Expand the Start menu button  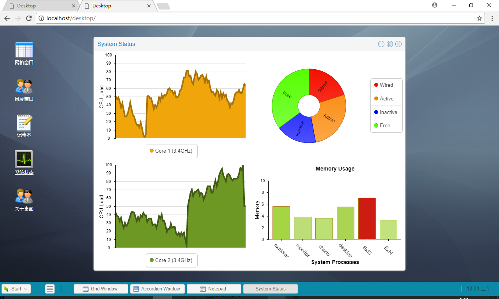point(16,289)
